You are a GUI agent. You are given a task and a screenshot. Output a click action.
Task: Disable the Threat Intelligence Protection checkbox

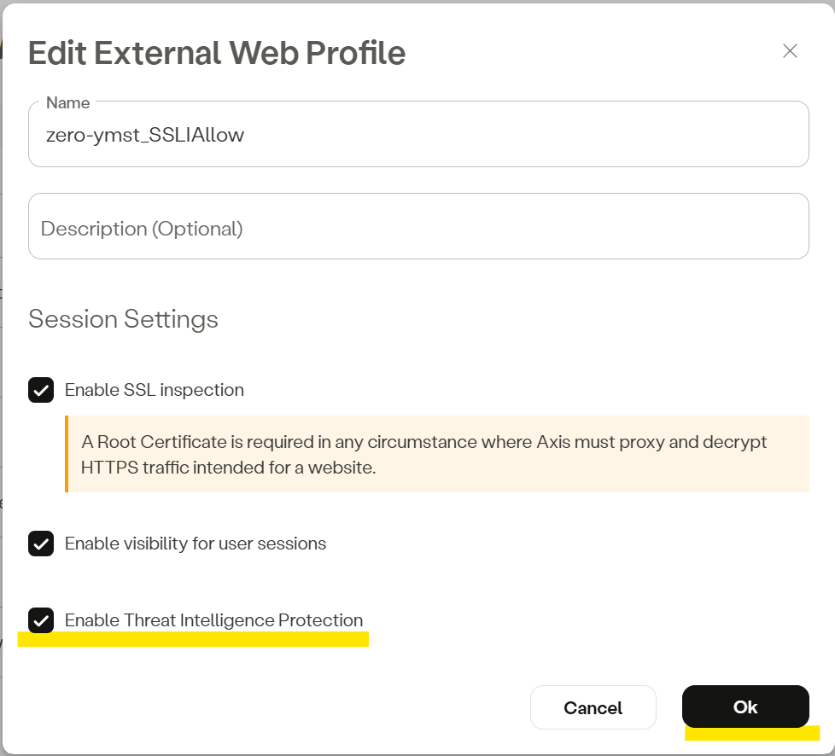tap(41, 620)
